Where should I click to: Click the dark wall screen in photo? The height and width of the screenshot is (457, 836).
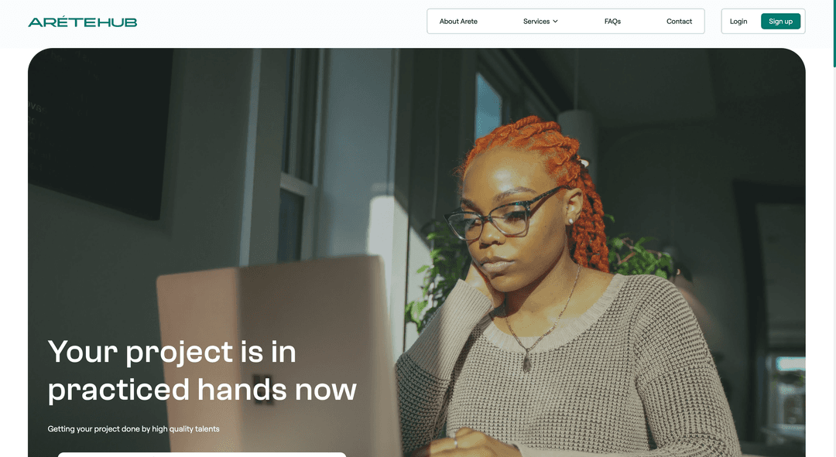click(101, 133)
